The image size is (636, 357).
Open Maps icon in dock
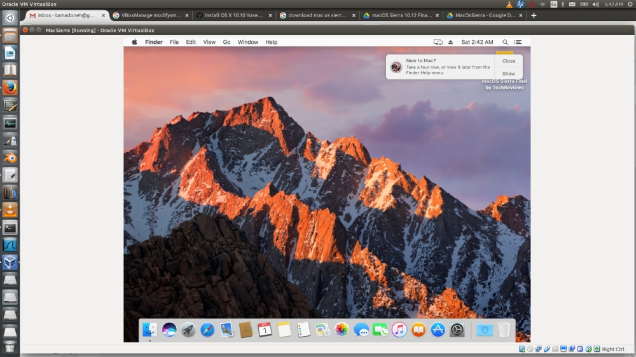[x=322, y=330]
